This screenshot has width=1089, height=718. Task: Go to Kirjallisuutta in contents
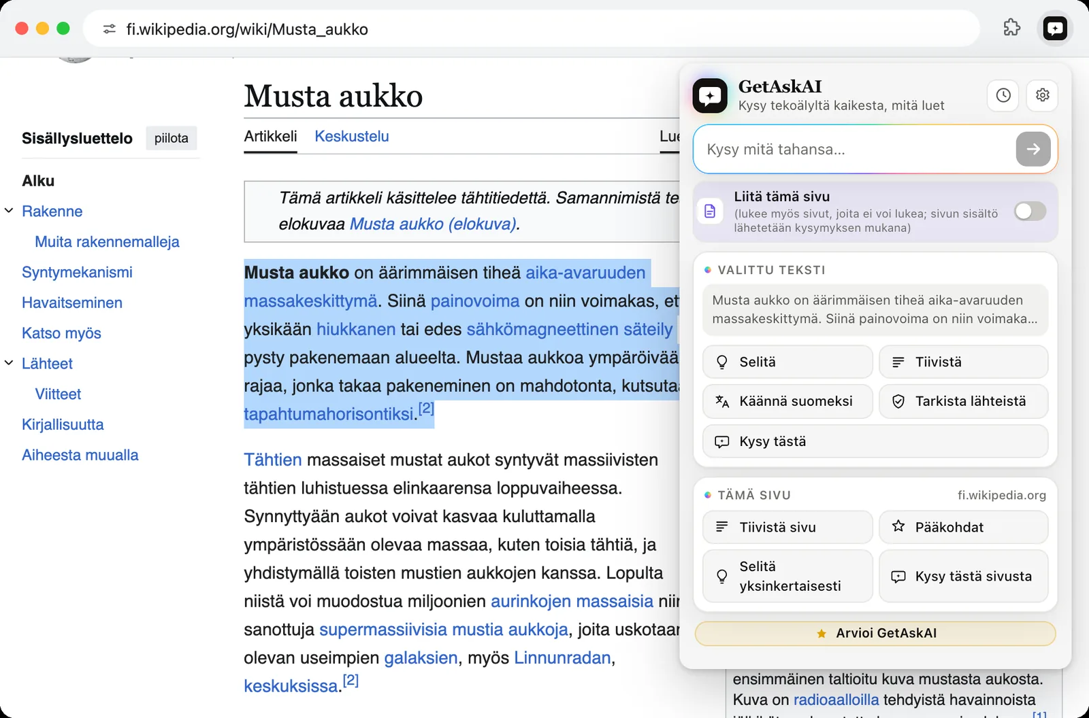click(63, 424)
